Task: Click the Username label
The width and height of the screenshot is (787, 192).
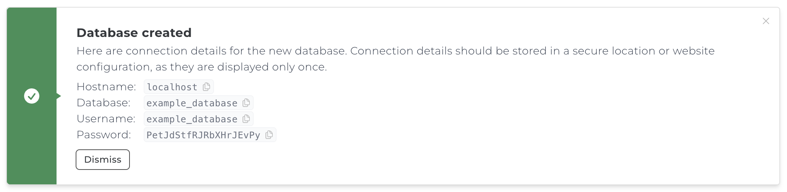Action: coord(106,119)
